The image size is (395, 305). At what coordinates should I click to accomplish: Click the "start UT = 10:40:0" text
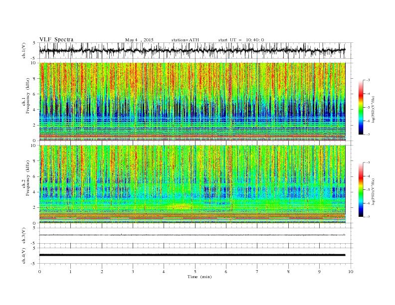[241, 40]
